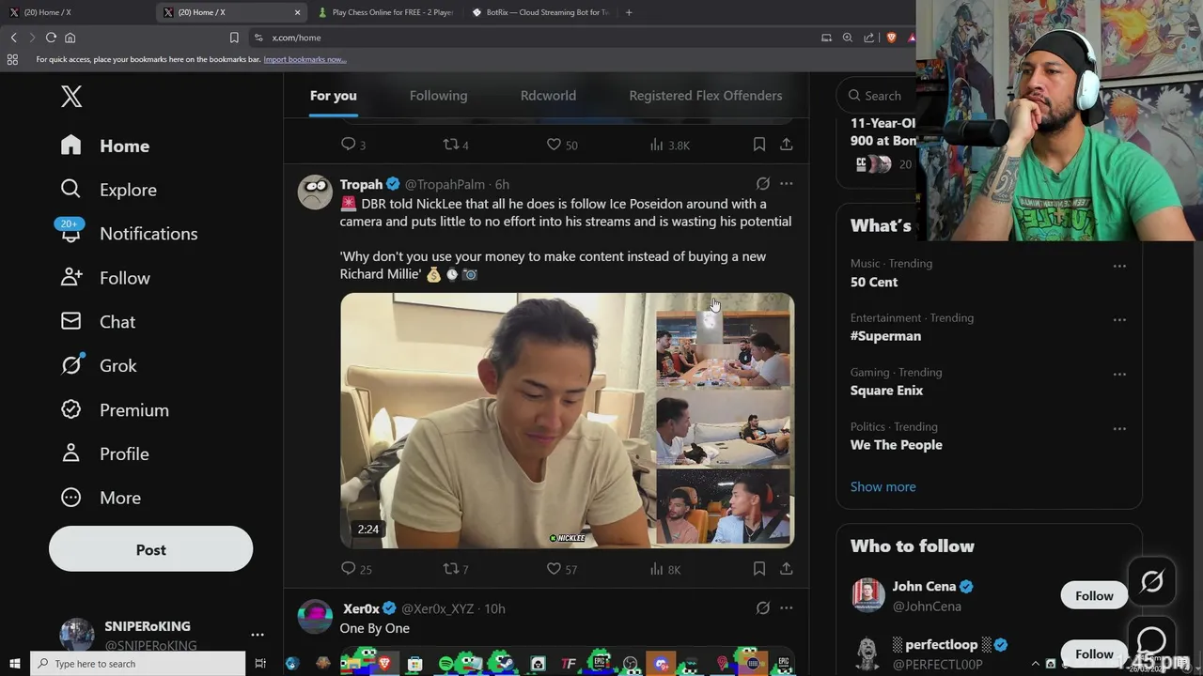Screen dimensions: 1203x676
Task: Open Profile in the sidebar
Action: [105, 453]
